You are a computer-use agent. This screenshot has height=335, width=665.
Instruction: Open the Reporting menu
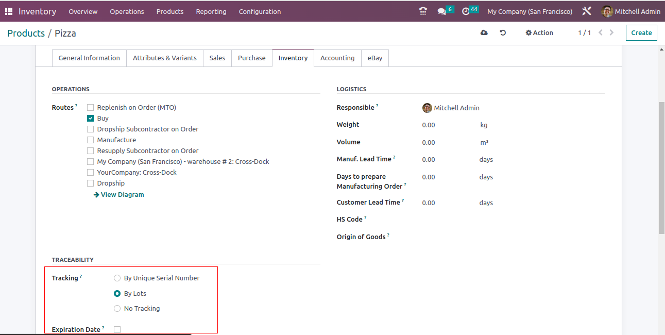pos(211,11)
